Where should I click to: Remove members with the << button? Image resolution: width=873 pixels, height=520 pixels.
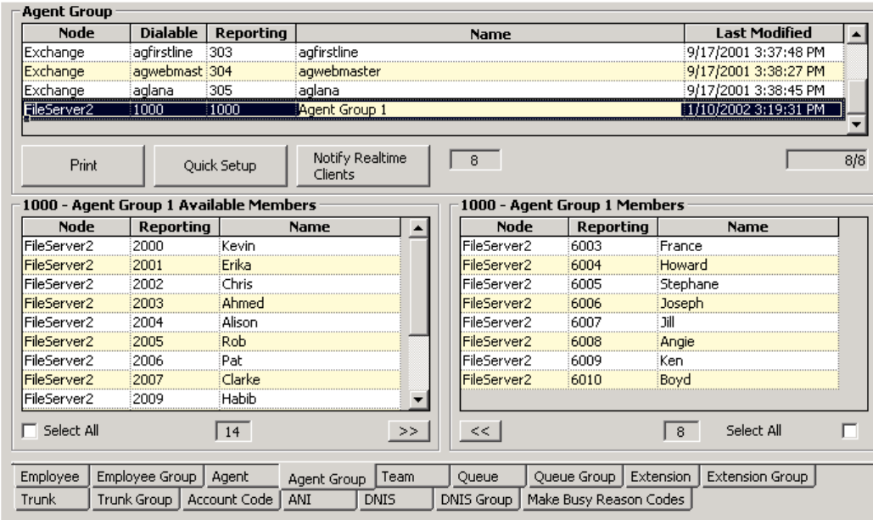480,431
